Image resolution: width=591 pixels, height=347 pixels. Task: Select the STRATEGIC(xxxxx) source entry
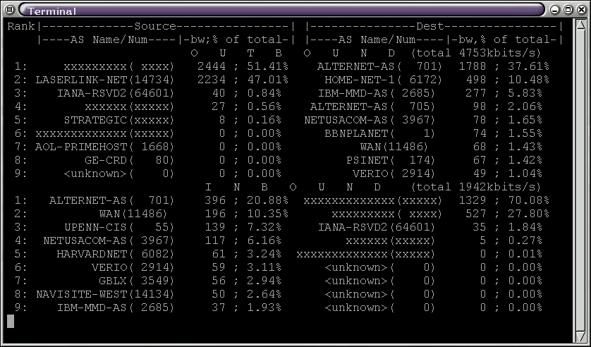tap(119, 120)
